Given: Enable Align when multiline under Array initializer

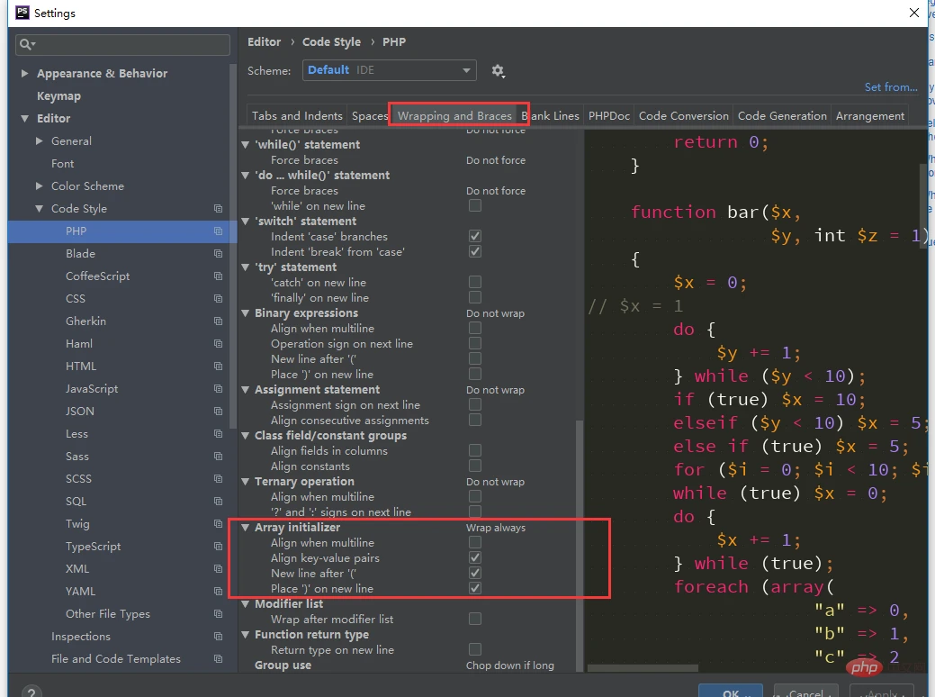Looking at the screenshot, I should pyautogui.click(x=475, y=543).
